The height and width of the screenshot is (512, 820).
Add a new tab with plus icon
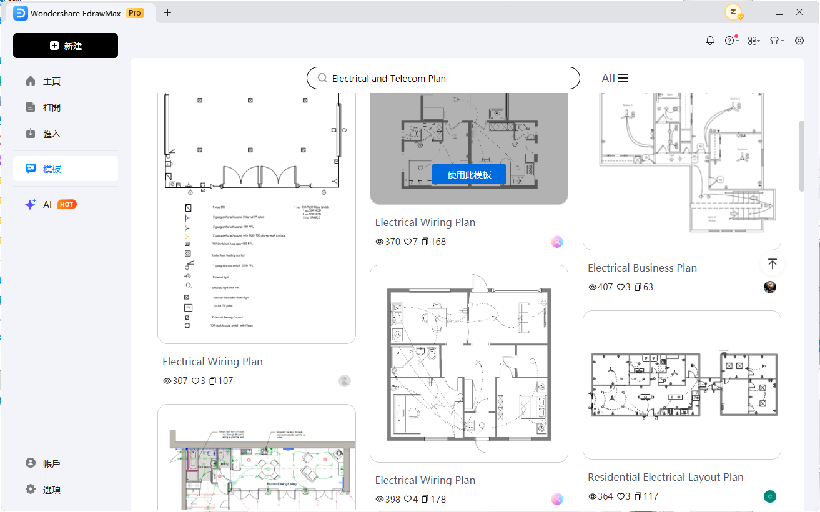pyautogui.click(x=167, y=12)
